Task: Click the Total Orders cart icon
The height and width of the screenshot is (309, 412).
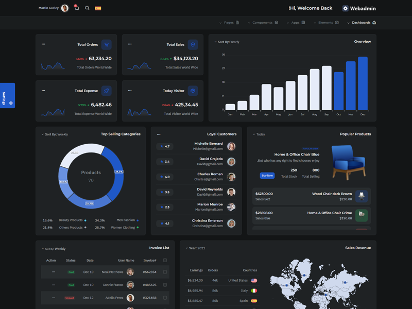Action: point(106,45)
